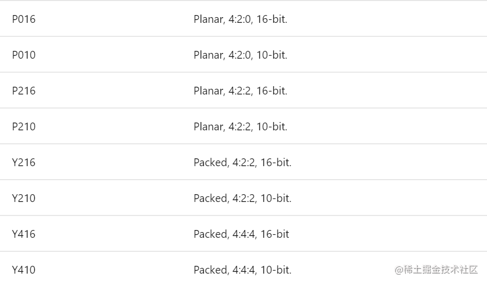Click the Y216 format name
487x284 pixels.
(x=24, y=163)
